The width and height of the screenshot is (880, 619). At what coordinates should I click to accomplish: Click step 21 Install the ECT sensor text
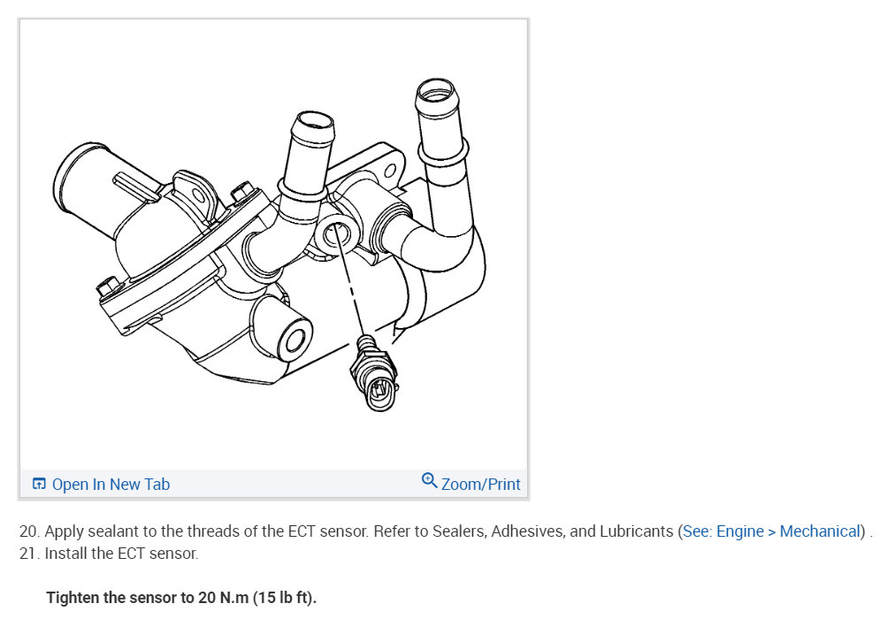109,554
